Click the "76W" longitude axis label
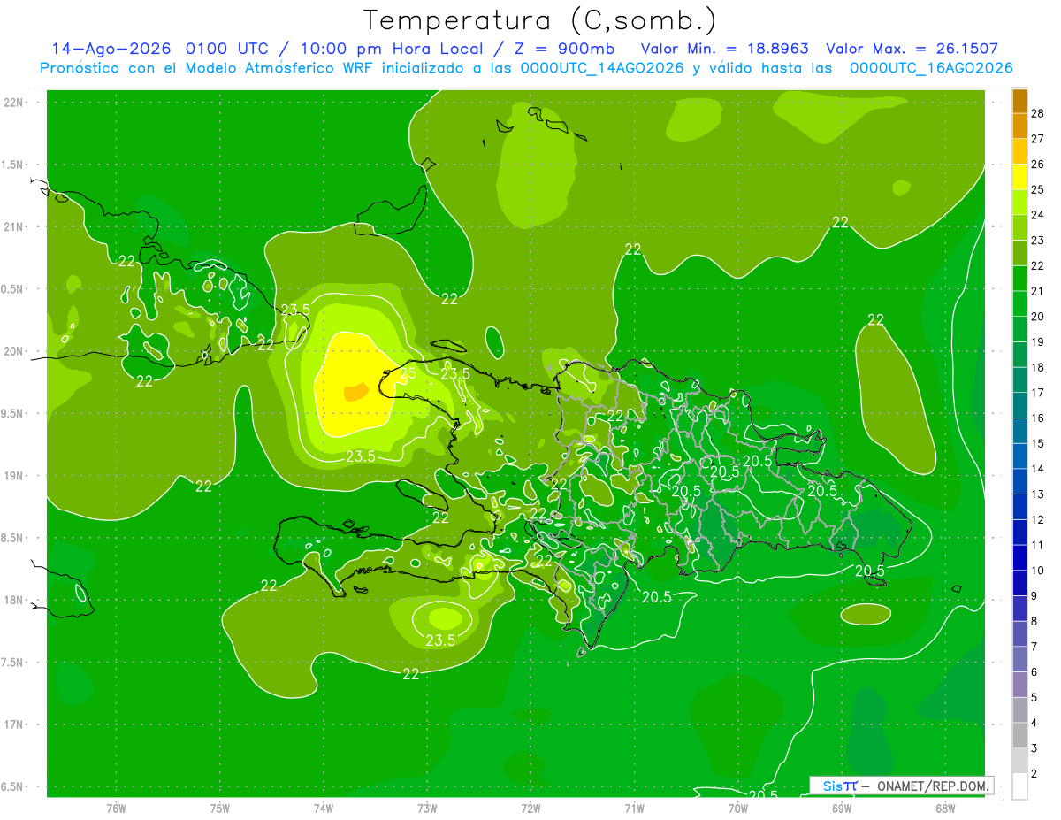Viewport: 1061px width, 820px height. click(x=116, y=809)
